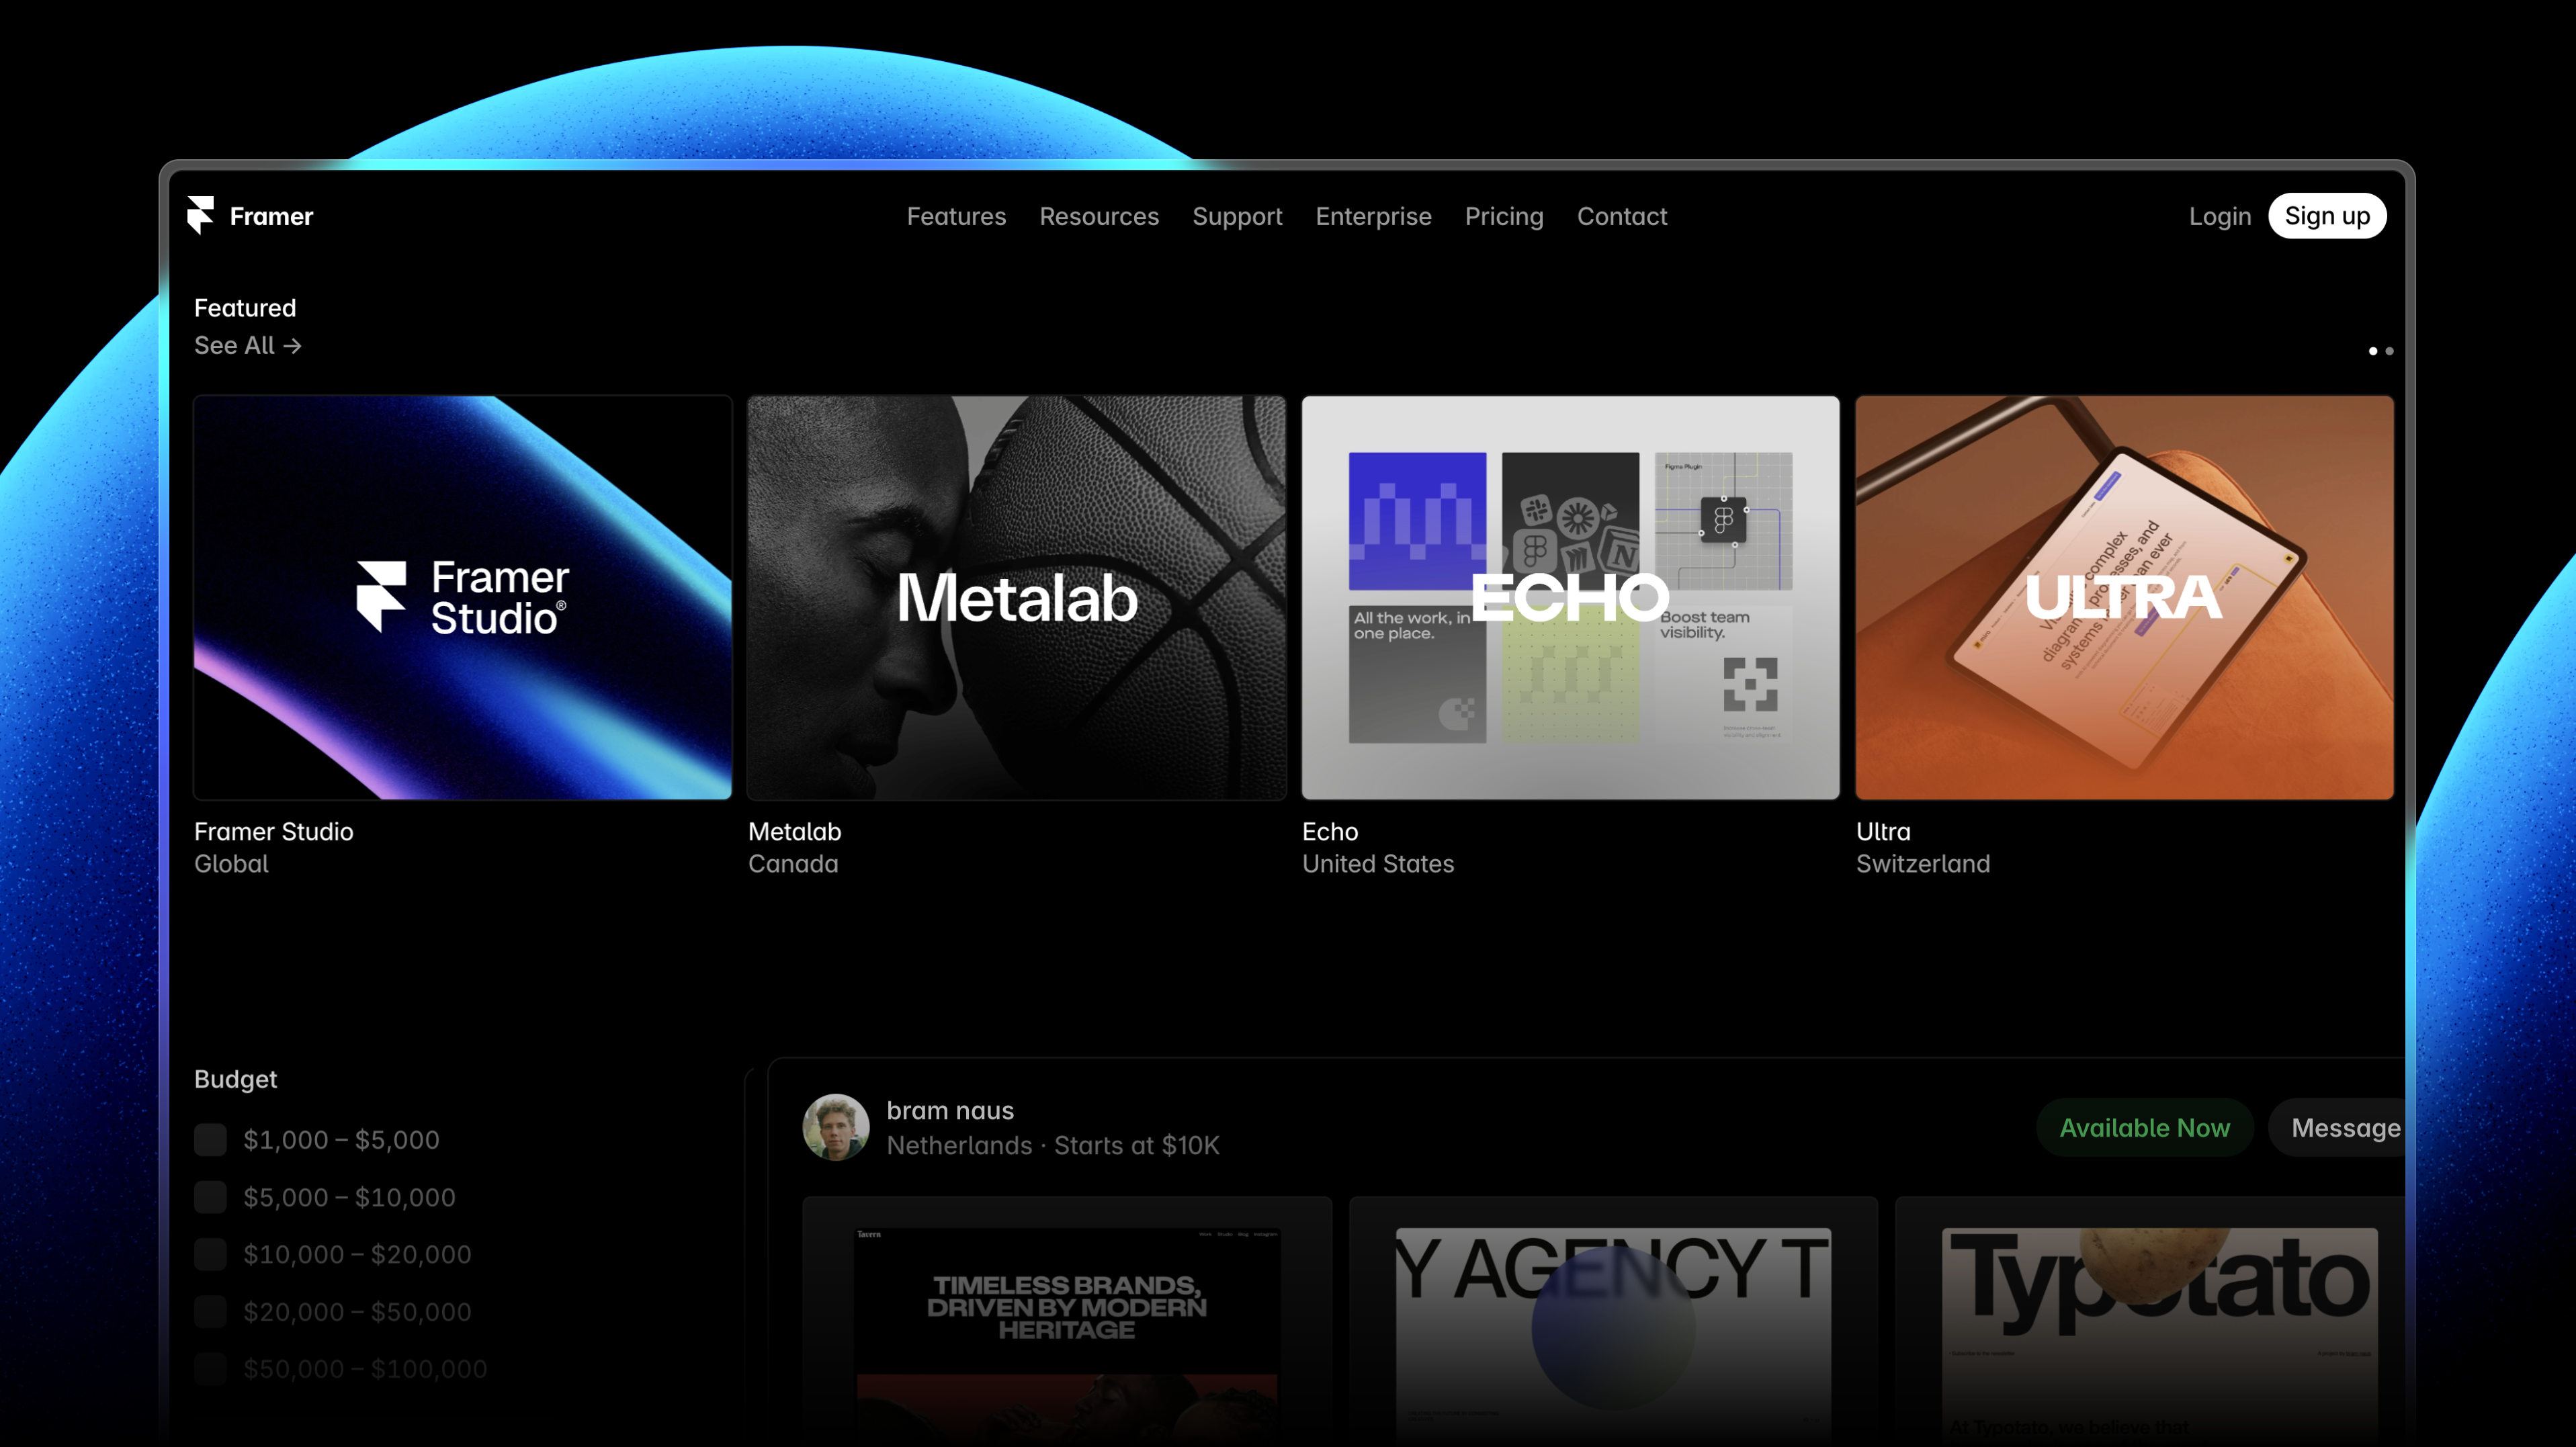This screenshot has width=2576, height=1447.
Task: Click the See All featured link
Action: (x=248, y=345)
